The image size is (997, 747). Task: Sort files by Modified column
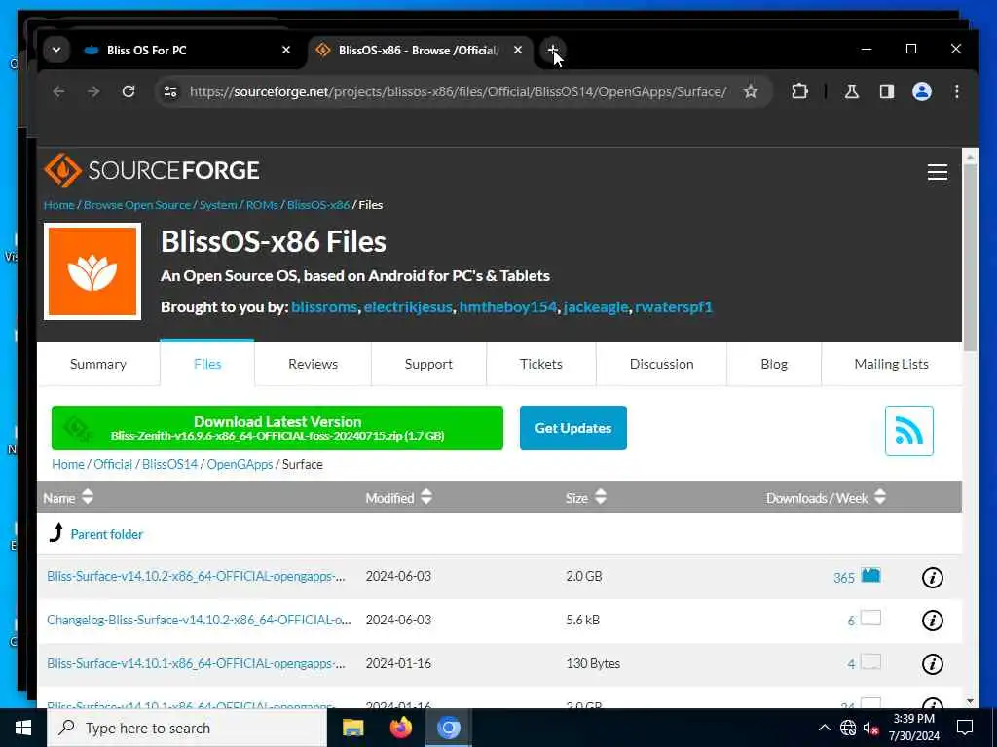pos(398,497)
